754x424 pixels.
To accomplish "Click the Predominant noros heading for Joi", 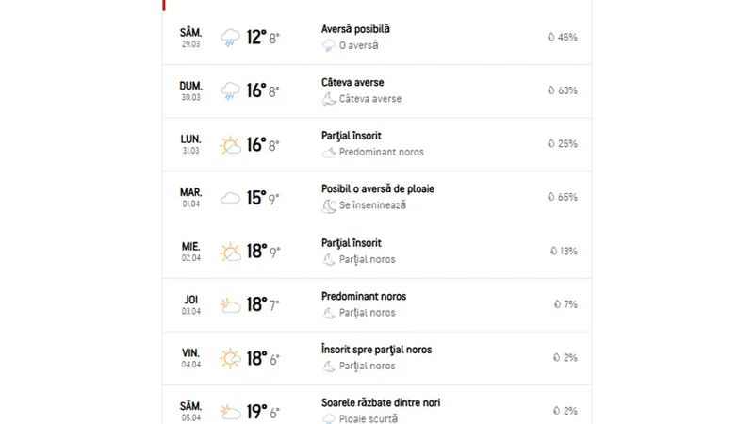I will point(364,296).
